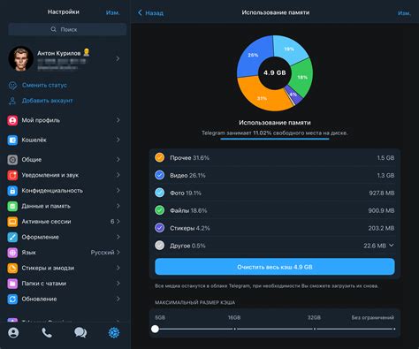This screenshot has width=419, height=349.
Task: Open Стикеры и эмодзи settings row
Action: 65,268
